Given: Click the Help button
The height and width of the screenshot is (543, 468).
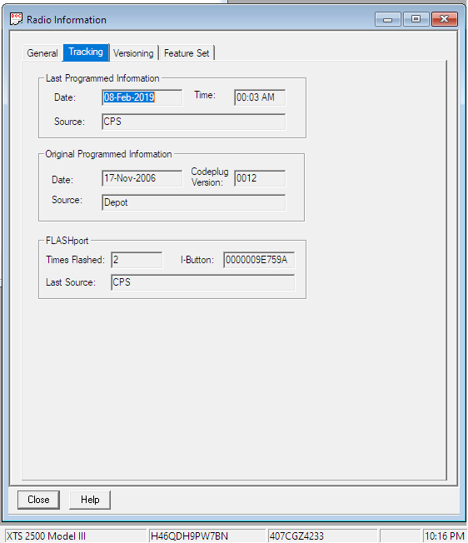Looking at the screenshot, I should (x=90, y=500).
